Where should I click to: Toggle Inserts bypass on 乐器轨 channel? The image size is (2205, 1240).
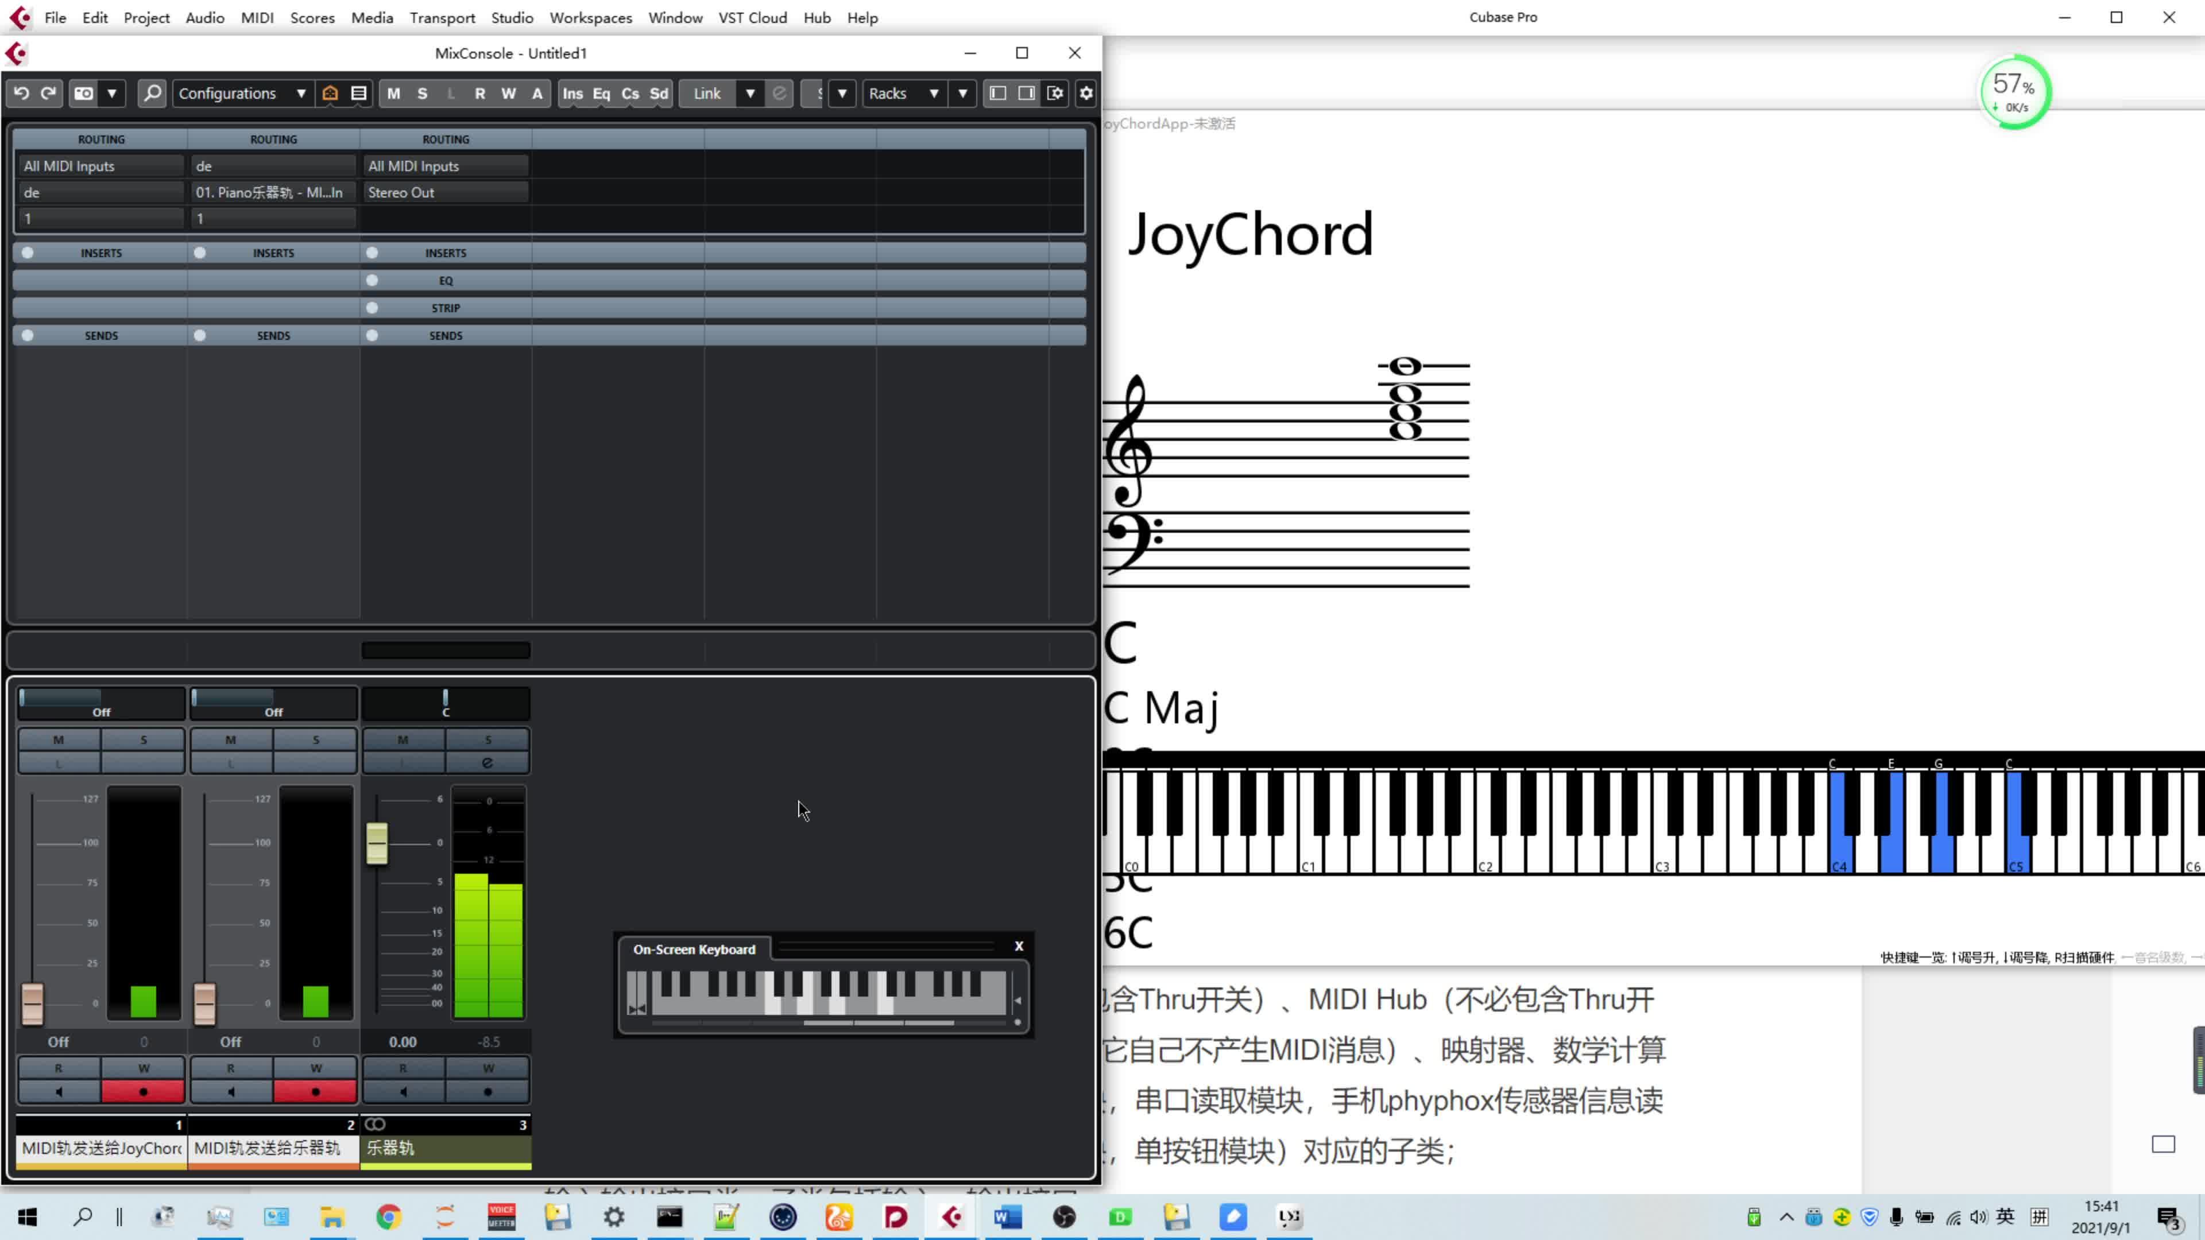pos(372,253)
